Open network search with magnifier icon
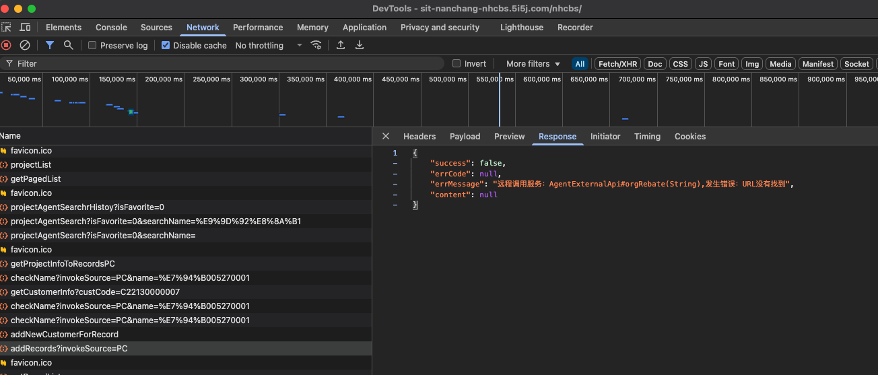The height and width of the screenshot is (375, 878). [x=68, y=45]
